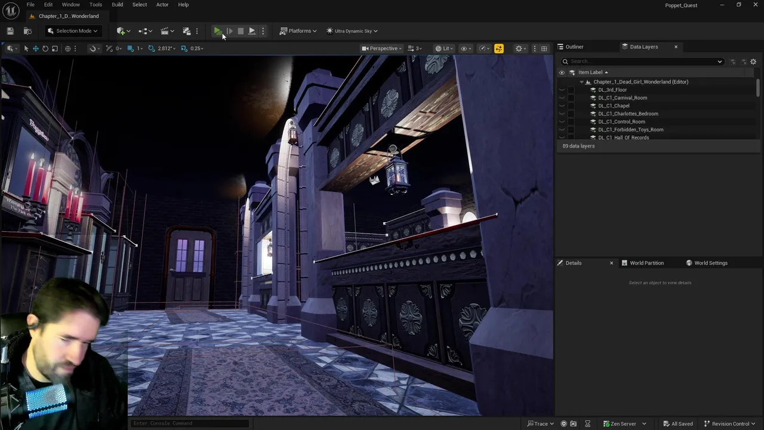The height and width of the screenshot is (430, 764).
Task: Open viewport settings gear menu
Action: [520, 48]
